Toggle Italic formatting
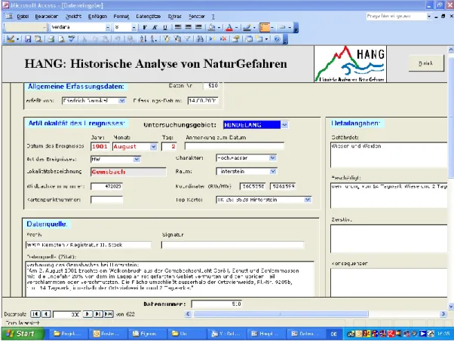The height and width of the screenshot is (342, 454). tap(155, 27)
